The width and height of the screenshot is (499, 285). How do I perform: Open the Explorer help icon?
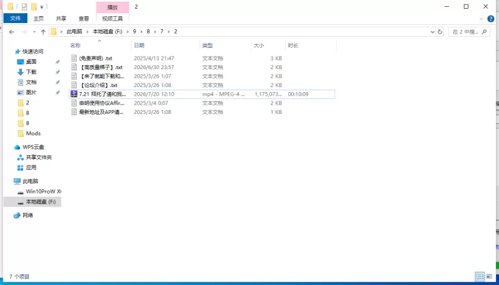(491, 19)
